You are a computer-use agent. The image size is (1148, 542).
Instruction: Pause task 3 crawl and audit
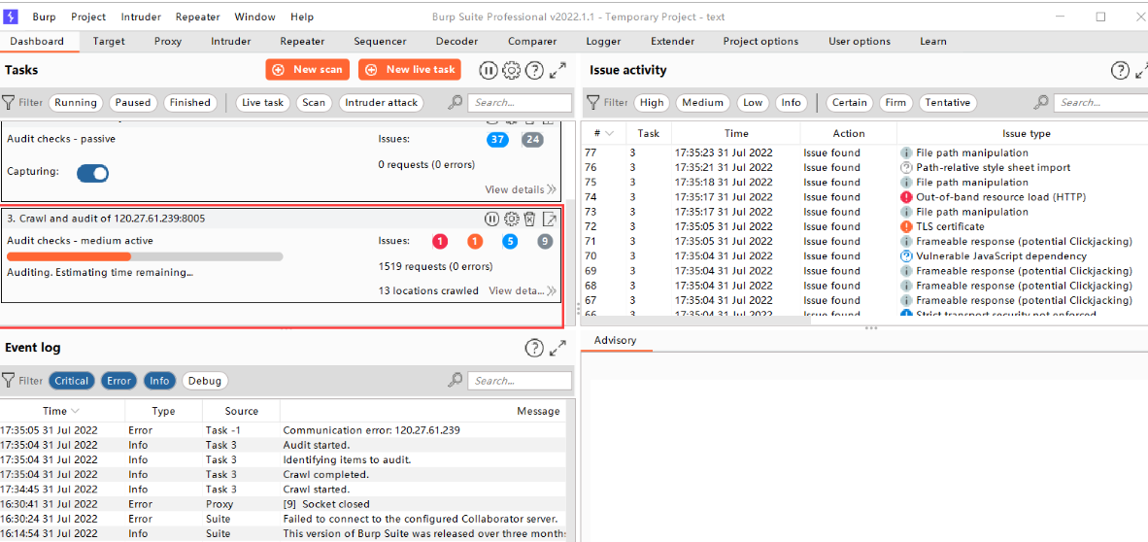(x=492, y=219)
